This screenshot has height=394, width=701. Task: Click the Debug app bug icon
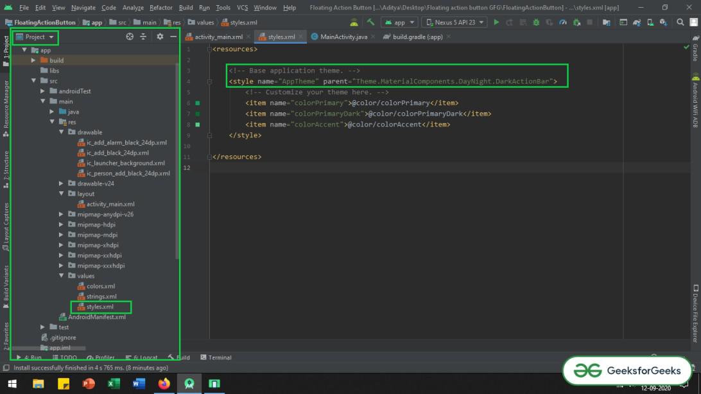pos(536,22)
